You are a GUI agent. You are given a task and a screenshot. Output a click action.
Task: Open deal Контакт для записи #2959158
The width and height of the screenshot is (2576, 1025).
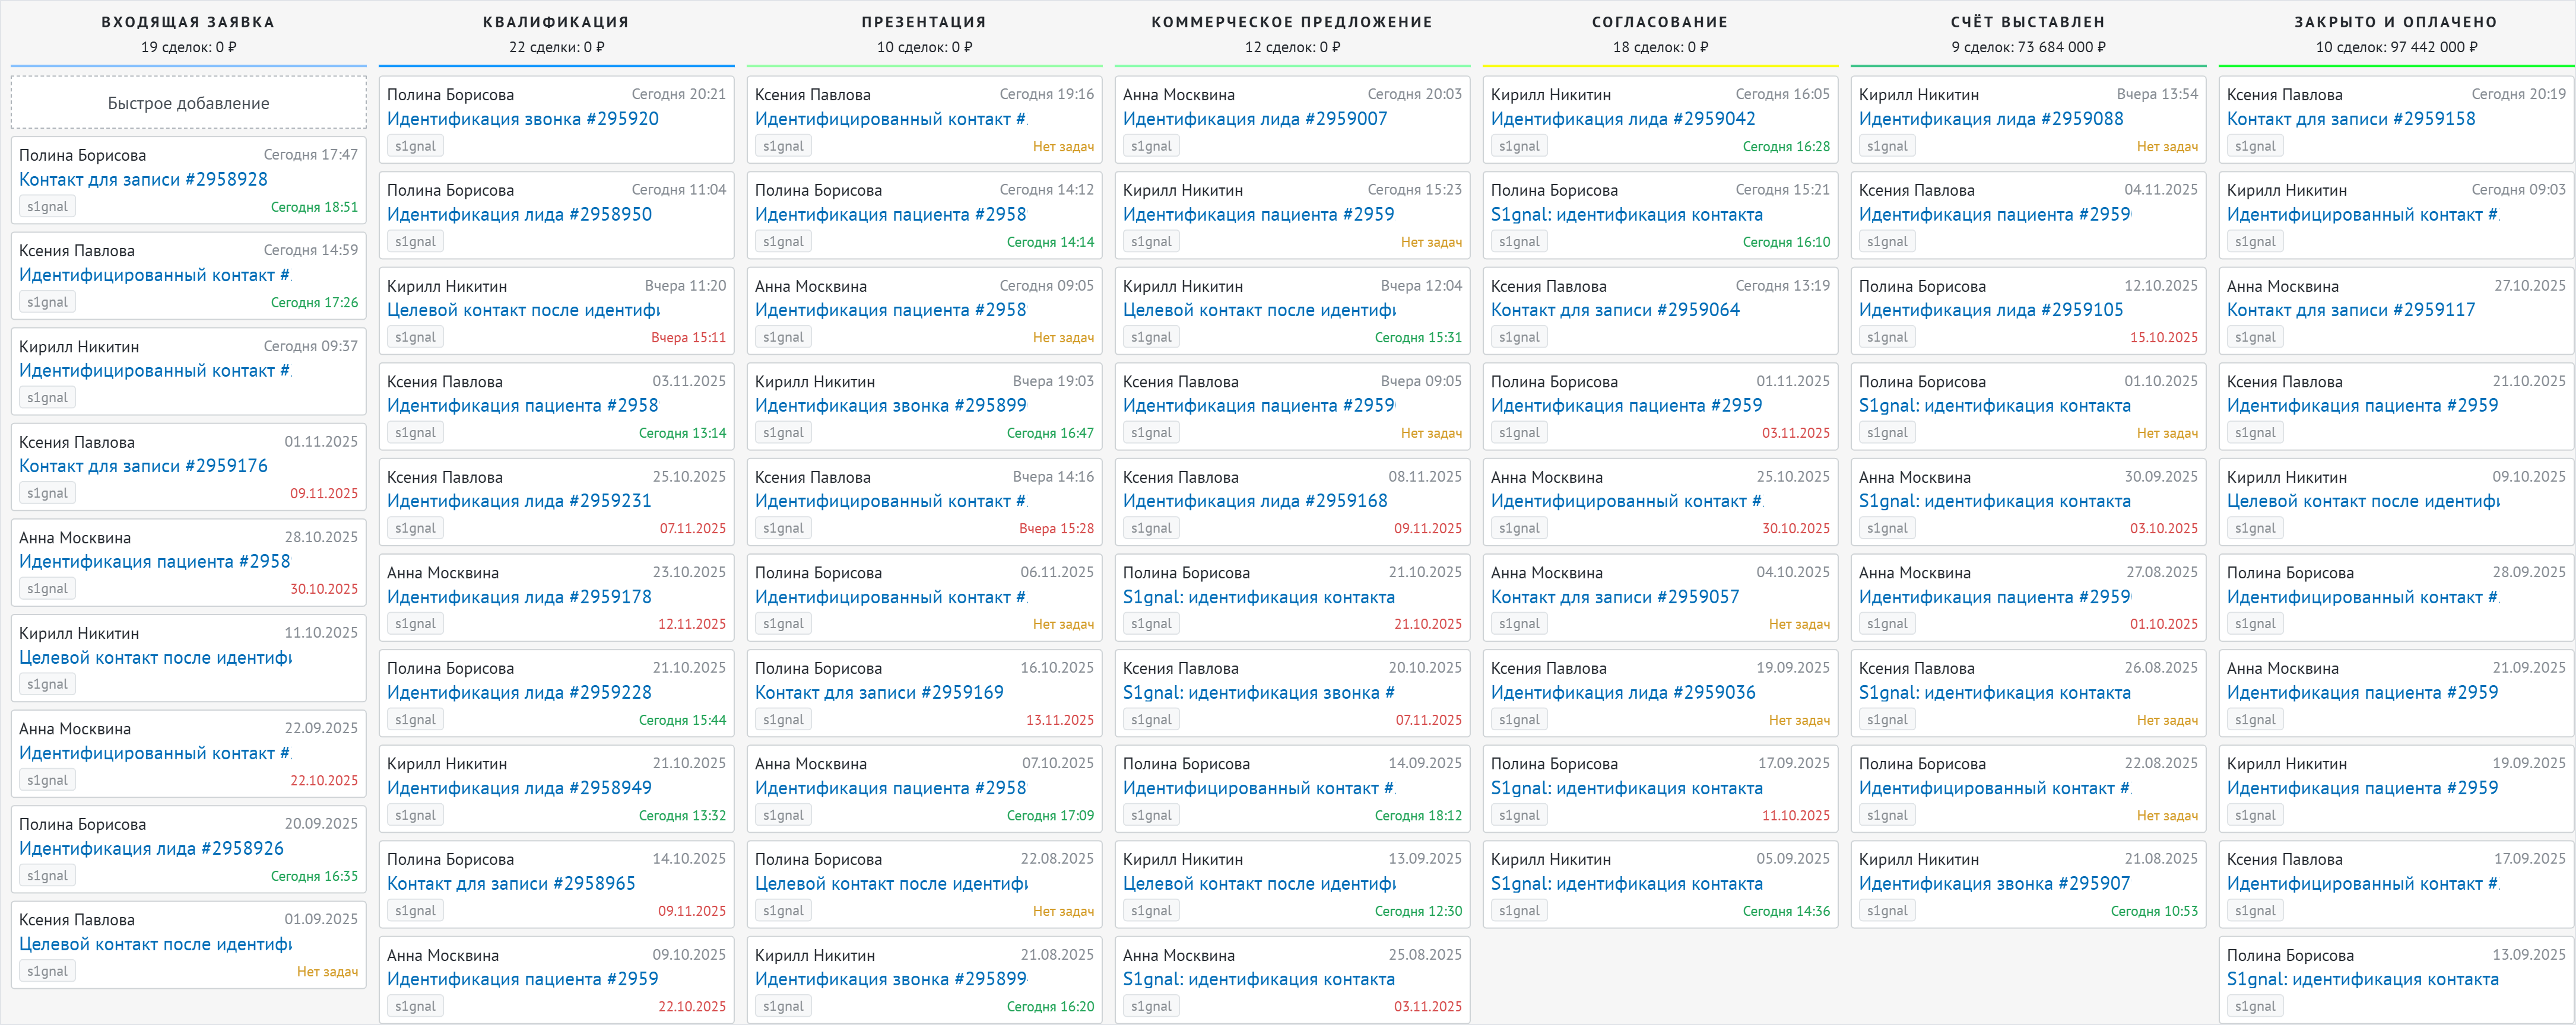pos(2350,119)
